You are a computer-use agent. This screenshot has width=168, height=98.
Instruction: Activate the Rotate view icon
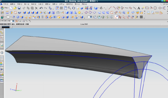pos(74,8)
